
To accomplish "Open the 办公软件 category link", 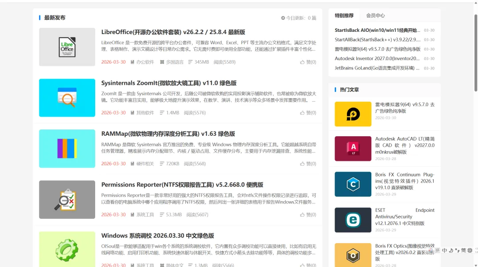I will point(145,62).
